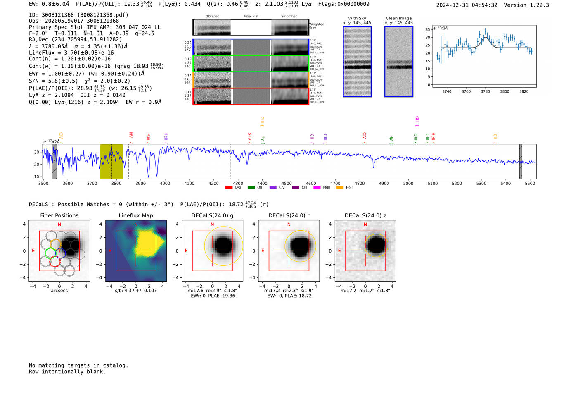
Task: Click the 'Pixel Flat' column header
Action: [x=251, y=16]
